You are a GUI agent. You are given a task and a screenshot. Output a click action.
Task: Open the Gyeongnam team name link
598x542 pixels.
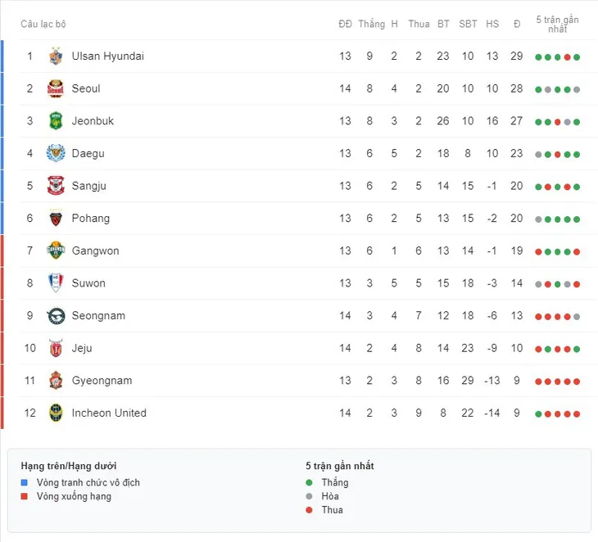[102, 381]
